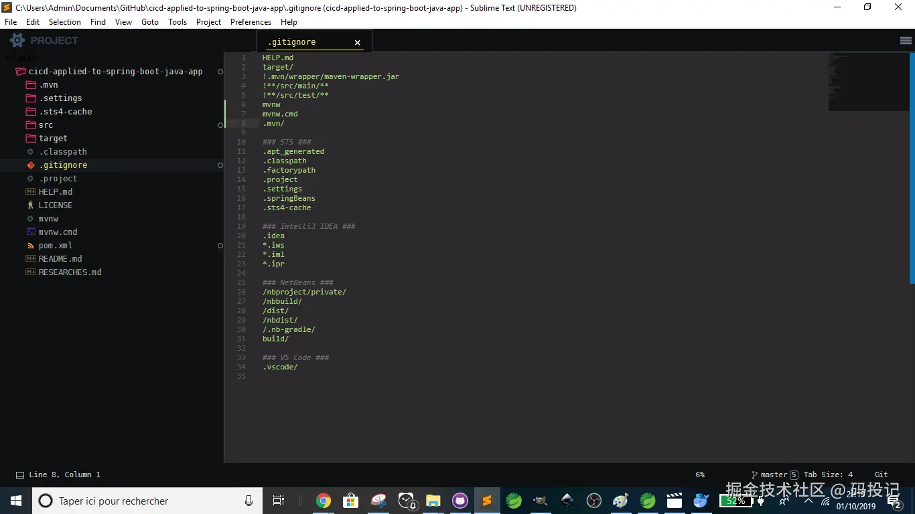Viewport: 915px width, 514px height.
Task: Click the '/nbproject/private/' line in editor
Action: 304,292
